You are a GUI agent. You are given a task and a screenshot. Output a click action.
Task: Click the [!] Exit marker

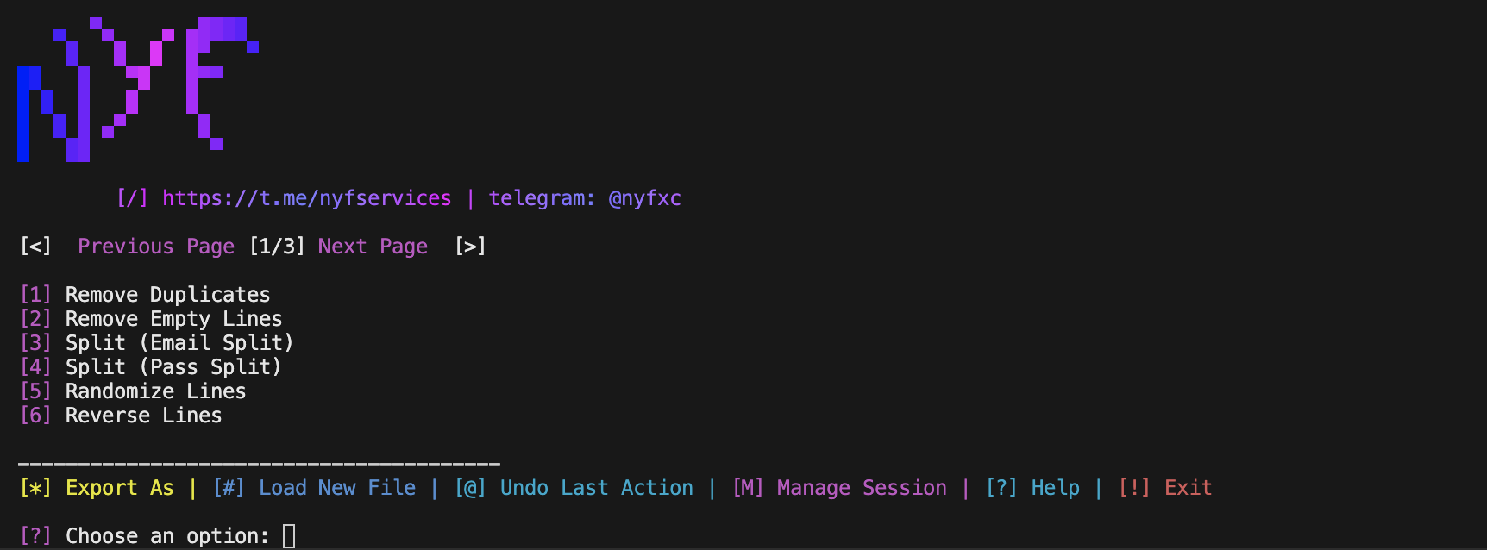1134,488
